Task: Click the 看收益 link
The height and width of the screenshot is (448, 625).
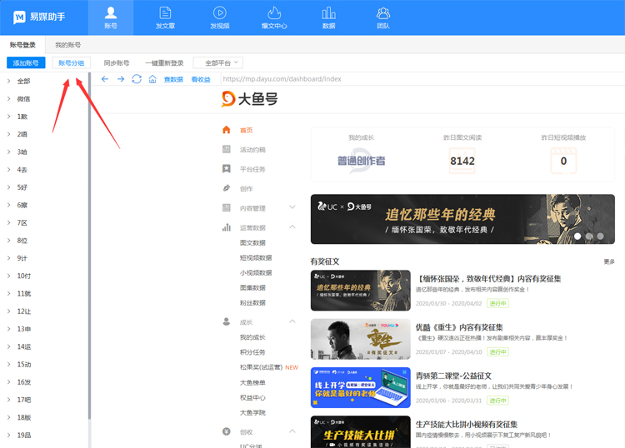Action: pos(201,79)
